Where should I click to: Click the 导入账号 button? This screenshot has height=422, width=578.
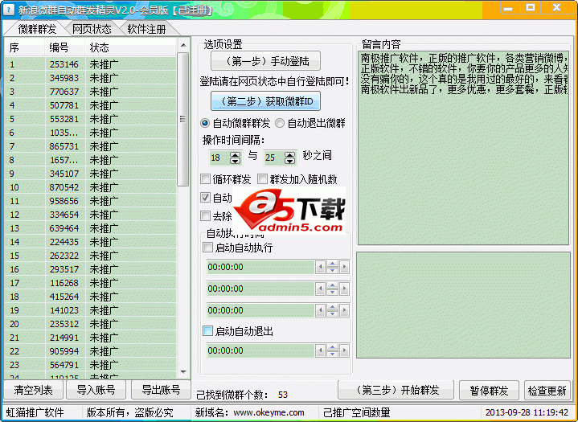(x=96, y=390)
